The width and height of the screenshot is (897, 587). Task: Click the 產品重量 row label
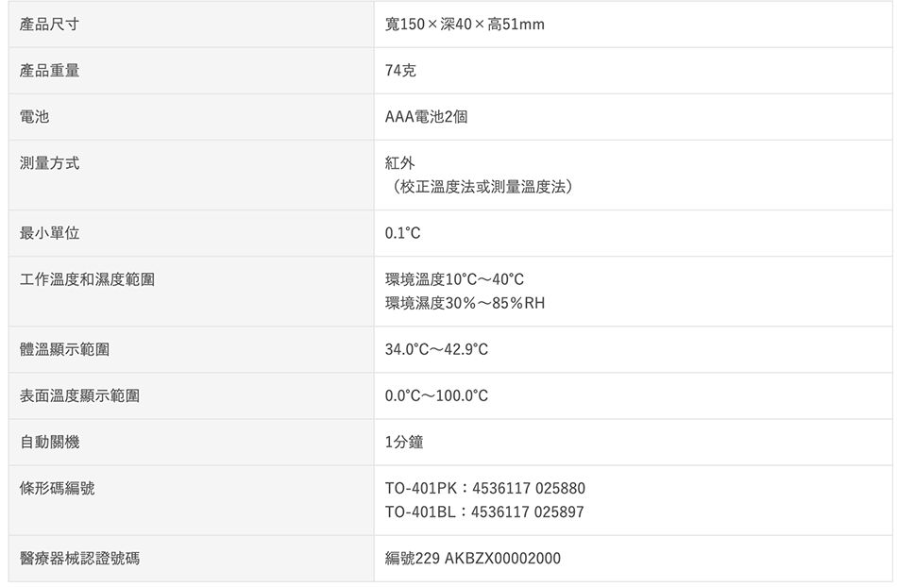49,70
